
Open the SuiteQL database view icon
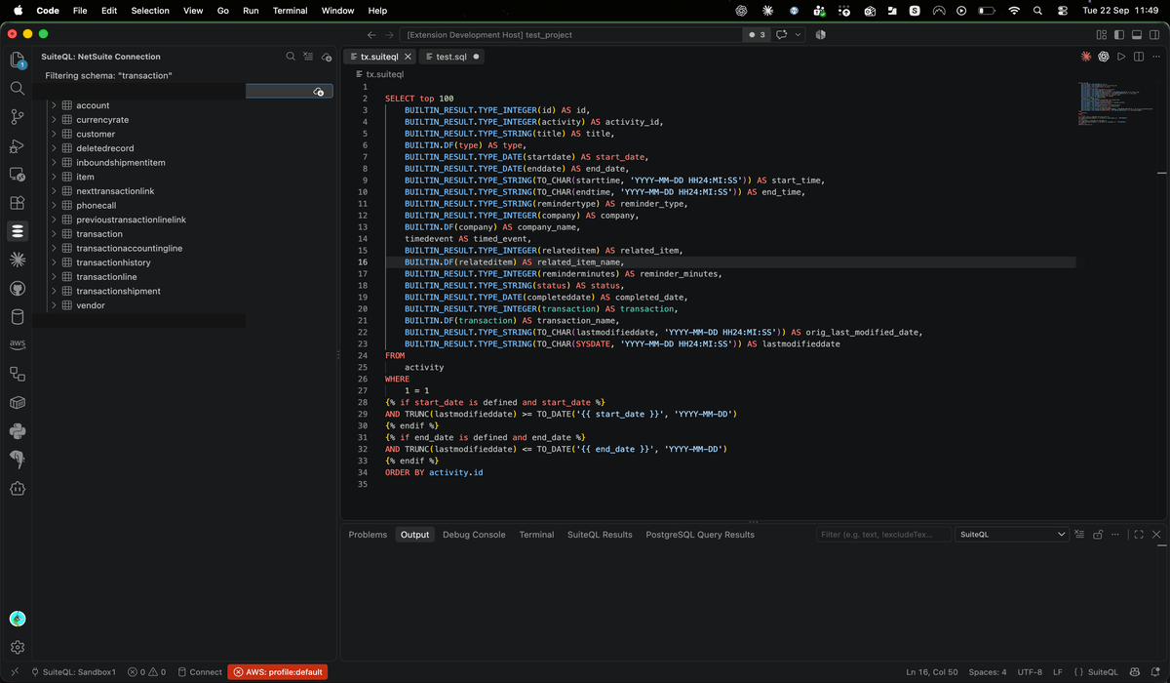click(18, 231)
